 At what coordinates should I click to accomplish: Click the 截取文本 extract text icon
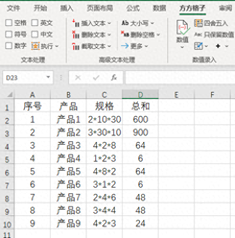click(75, 46)
